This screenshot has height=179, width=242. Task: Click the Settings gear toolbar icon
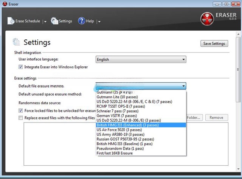tap(54, 21)
